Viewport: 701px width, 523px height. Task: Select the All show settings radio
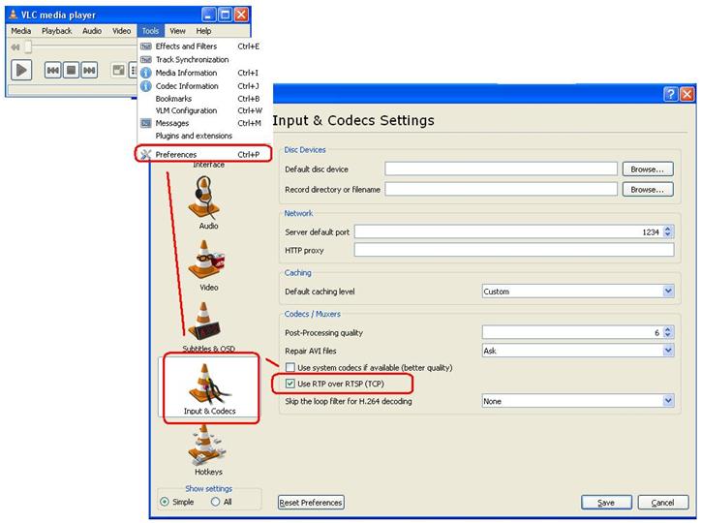tap(216, 502)
